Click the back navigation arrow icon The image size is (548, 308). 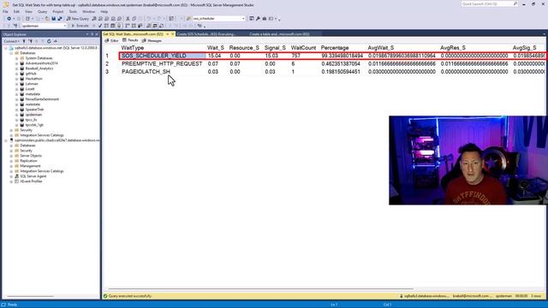(9, 19)
